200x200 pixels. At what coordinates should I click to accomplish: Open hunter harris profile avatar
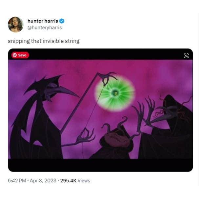(15, 24)
